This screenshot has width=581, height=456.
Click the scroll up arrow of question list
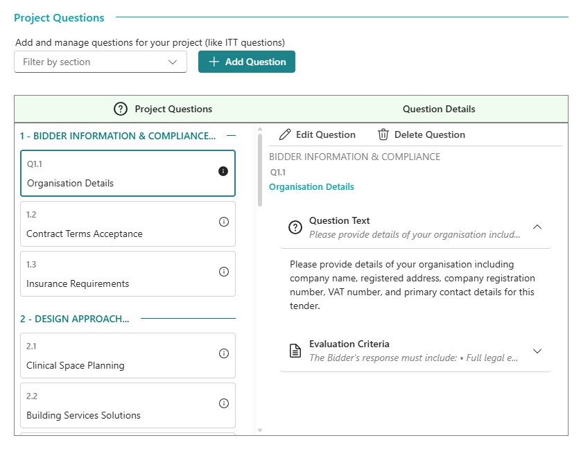tap(260, 129)
